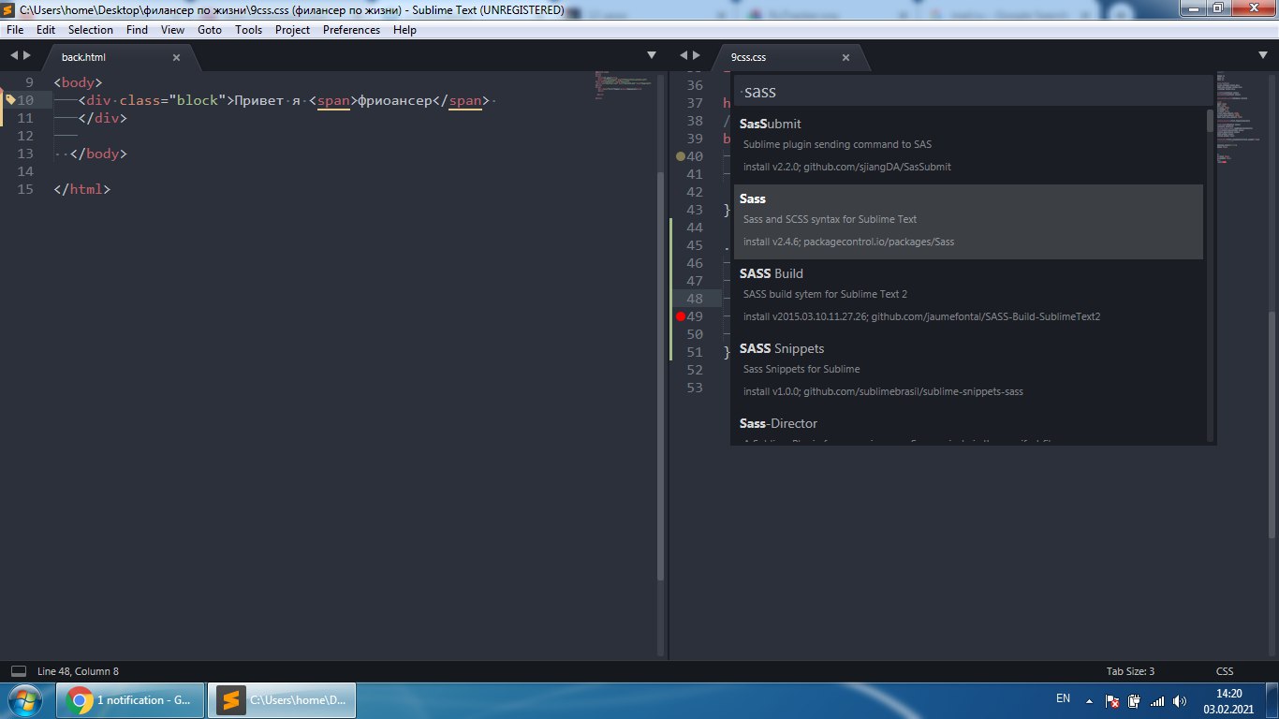
Task: Go to previous tab in left pane
Action: (x=14, y=56)
